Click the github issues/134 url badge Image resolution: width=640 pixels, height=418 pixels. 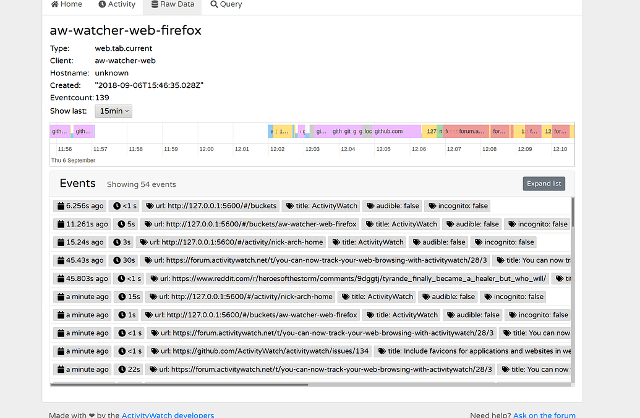click(x=260, y=351)
